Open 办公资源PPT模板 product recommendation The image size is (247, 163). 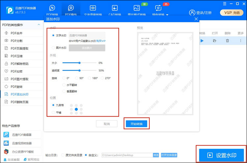[x=22, y=152]
